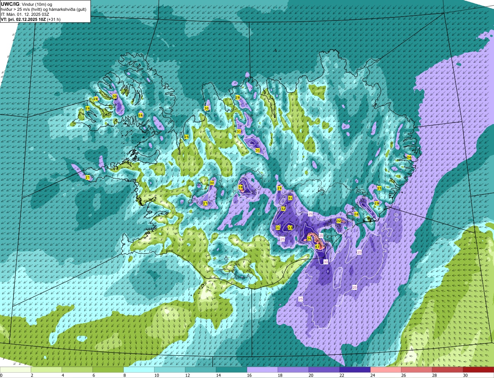494x378 pixels.
Task: Click the yellow peak gust label 36
Action: (x=309, y=239)
